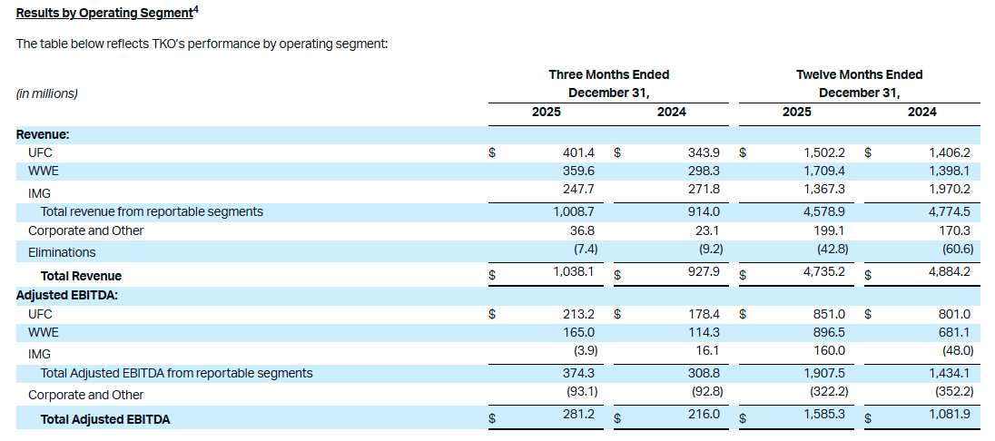
Task: Select WWE Adjusted EBITDA value 681.1
Action: point(956,332)
